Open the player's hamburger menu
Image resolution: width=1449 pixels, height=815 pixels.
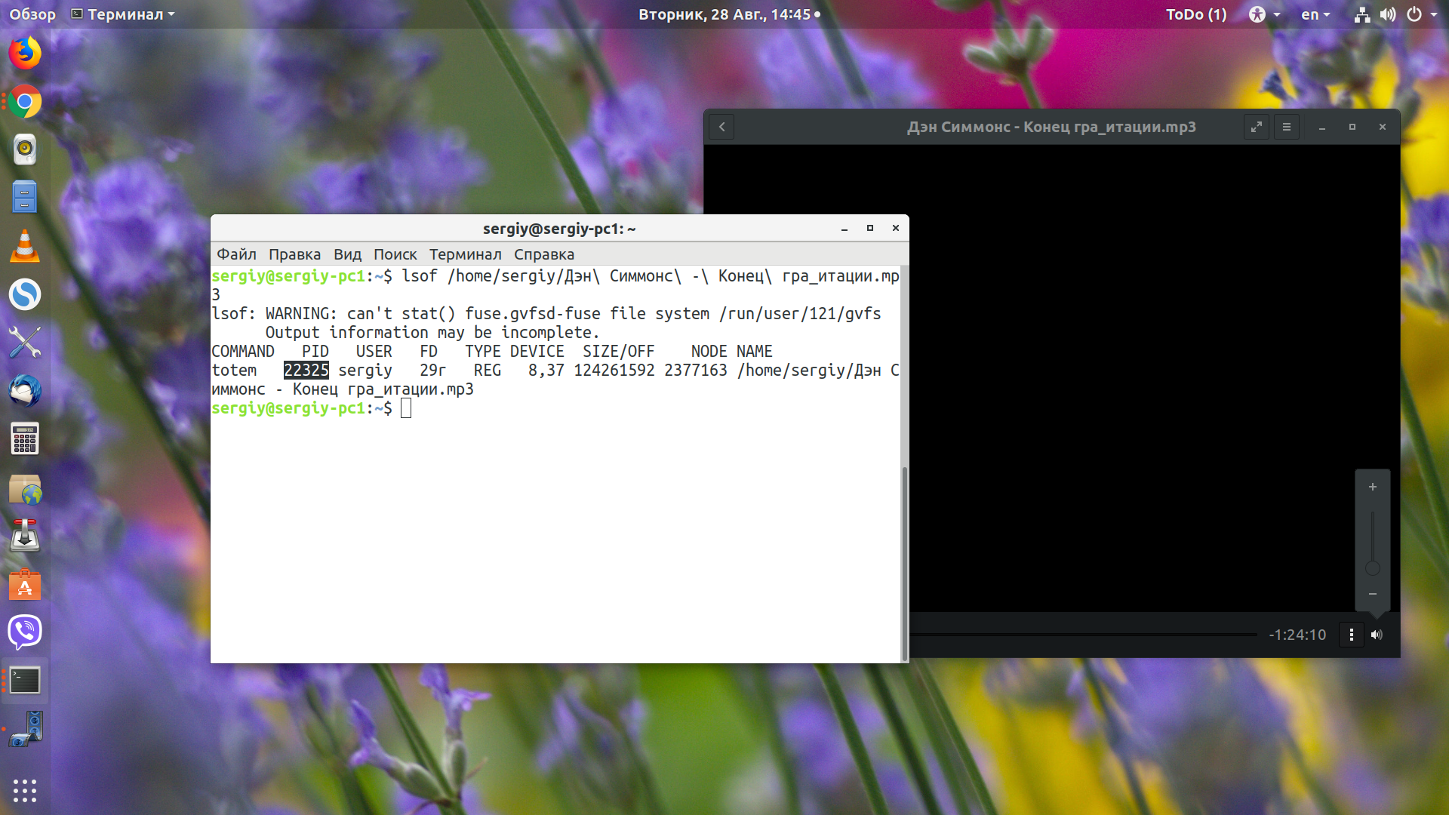click(x=1287, y=127)
